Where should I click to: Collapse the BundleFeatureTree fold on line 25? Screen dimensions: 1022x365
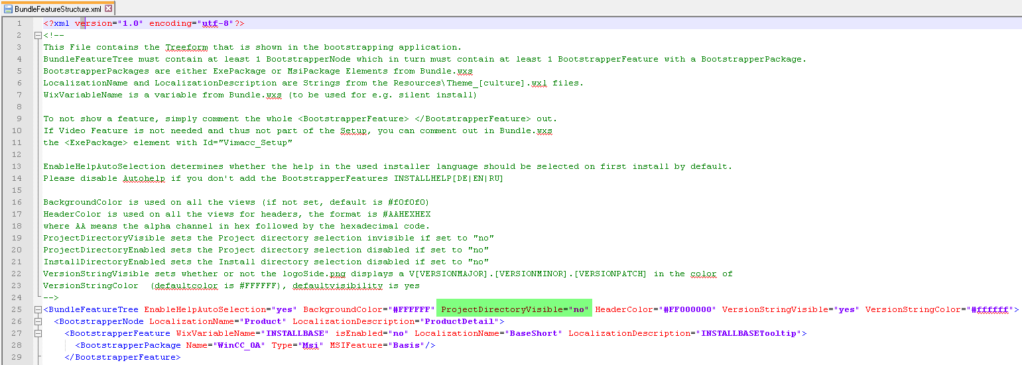(x=38, y=309)
